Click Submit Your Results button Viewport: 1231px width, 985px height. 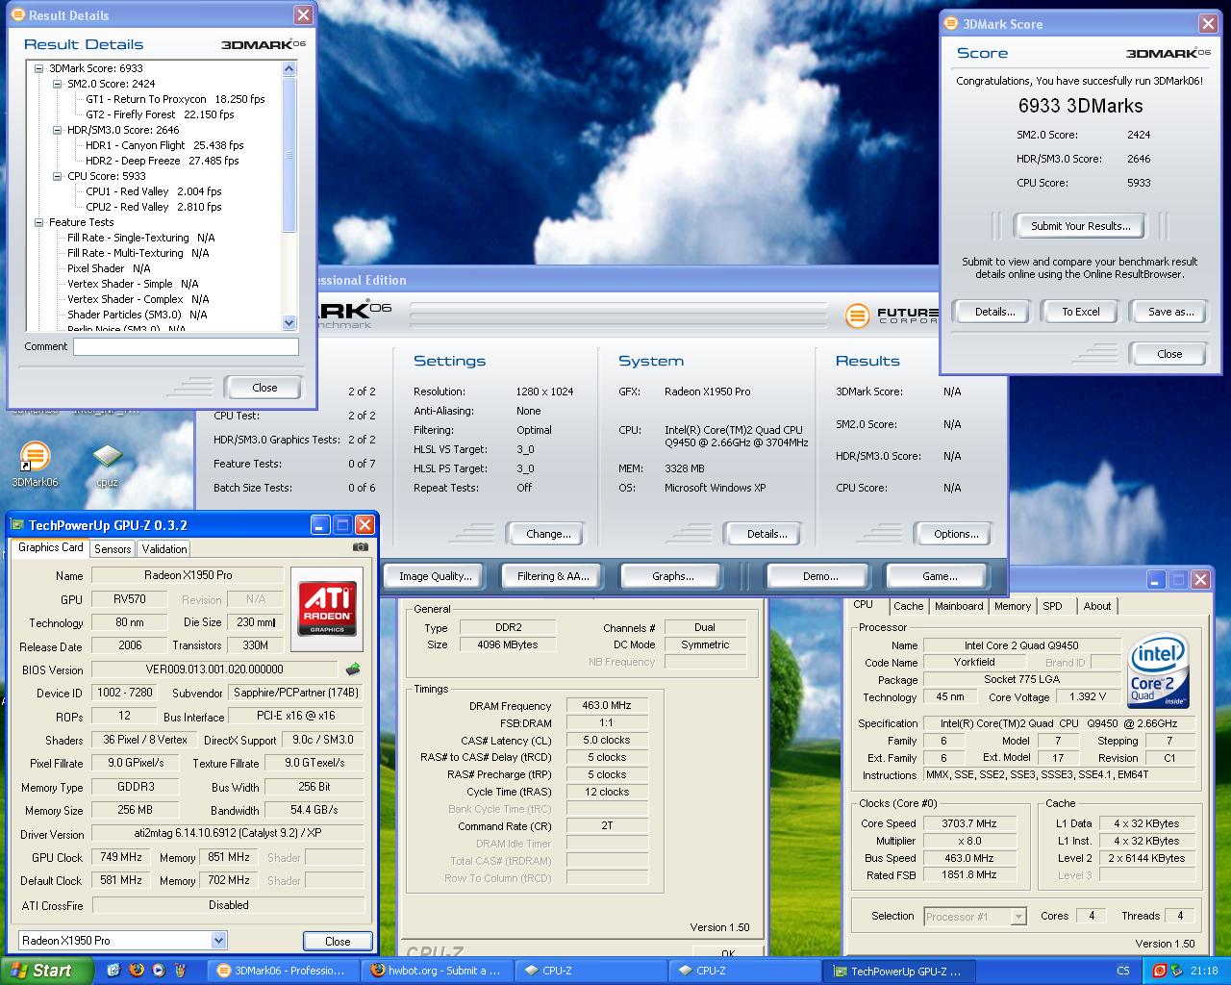(1080, 226)
